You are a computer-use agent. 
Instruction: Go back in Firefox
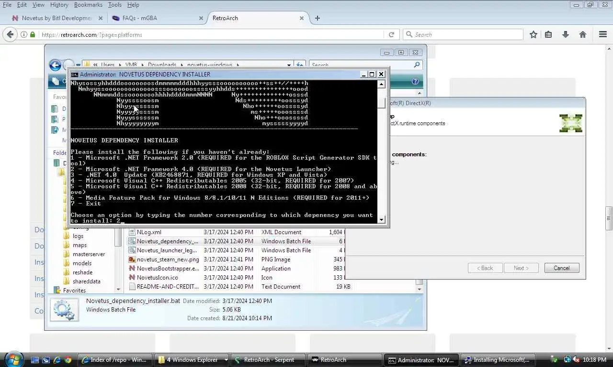coord(10,34)
